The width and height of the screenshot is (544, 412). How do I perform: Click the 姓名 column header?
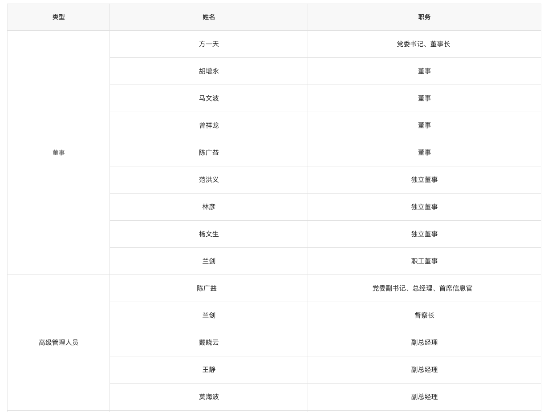[x=209, y=17]
